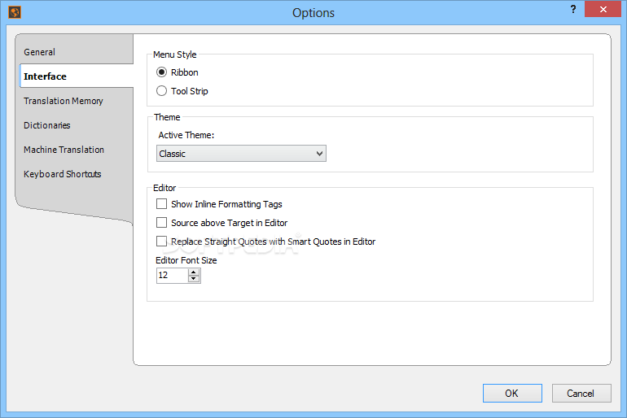Click the Cancel button
627x418 pixels.
click(581, 394)
